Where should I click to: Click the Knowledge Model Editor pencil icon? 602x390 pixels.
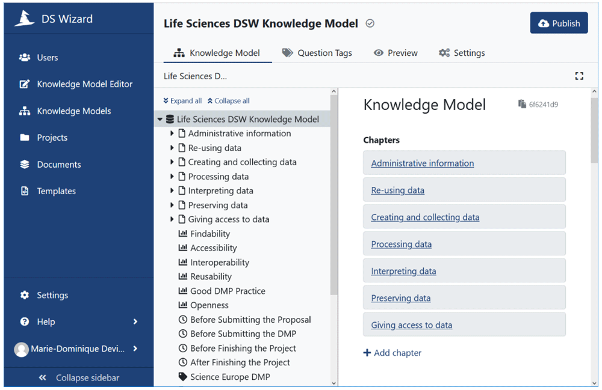click(25, 84)
